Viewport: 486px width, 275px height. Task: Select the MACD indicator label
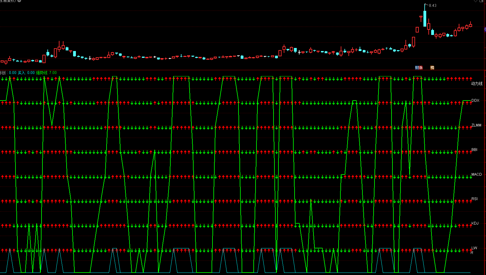coord(476,174)
